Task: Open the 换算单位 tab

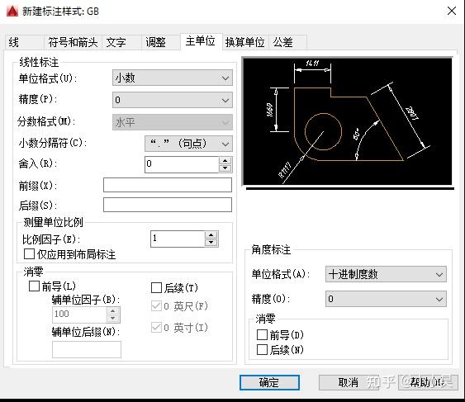Action: [x=245, y=42]
